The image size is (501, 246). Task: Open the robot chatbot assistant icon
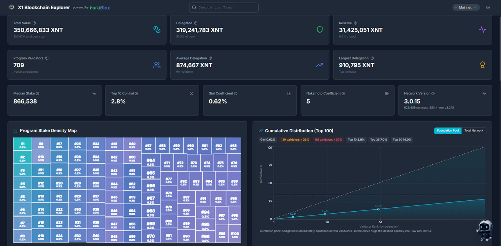[x=485, y=230]
